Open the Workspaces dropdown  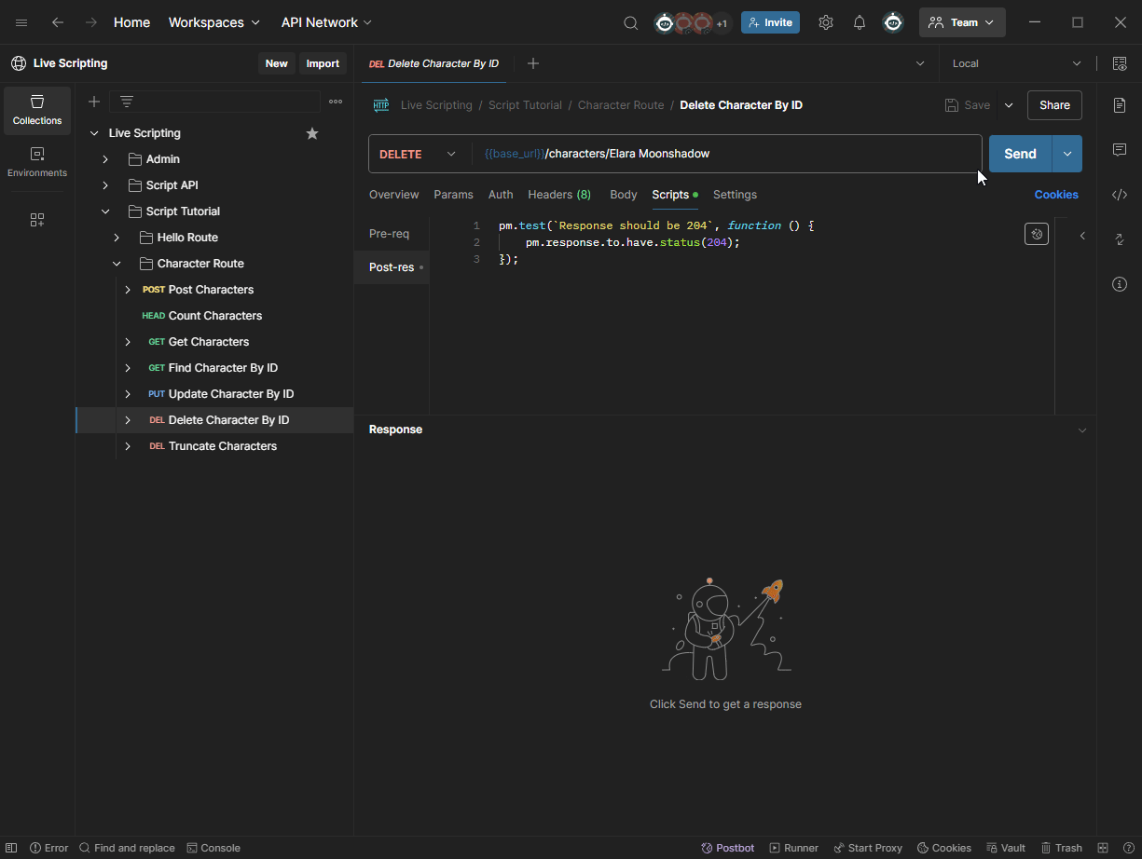tap(214, 22)
